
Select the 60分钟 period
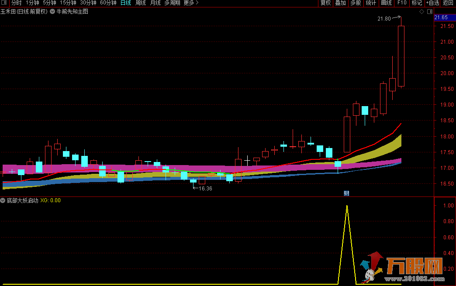tap(108, 3)
